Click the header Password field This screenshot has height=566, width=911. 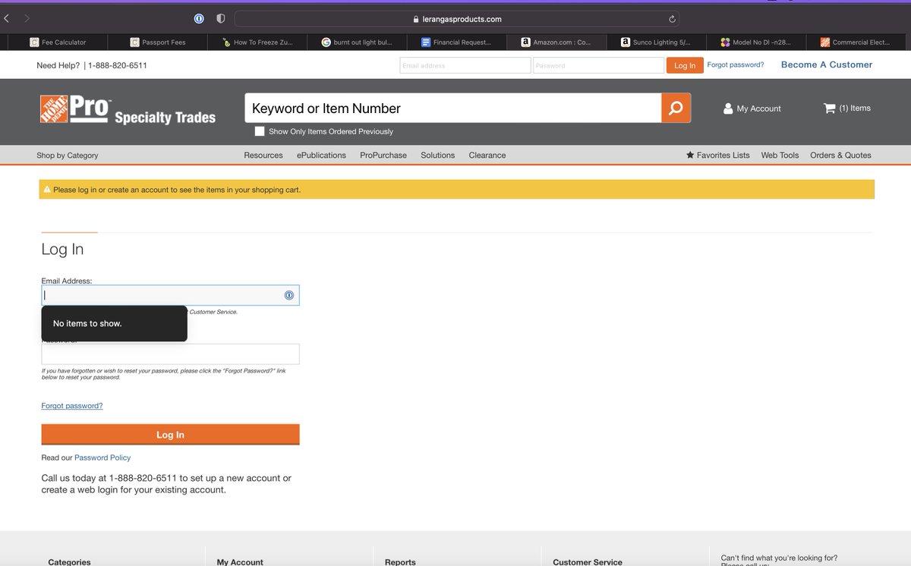(598, 65)
